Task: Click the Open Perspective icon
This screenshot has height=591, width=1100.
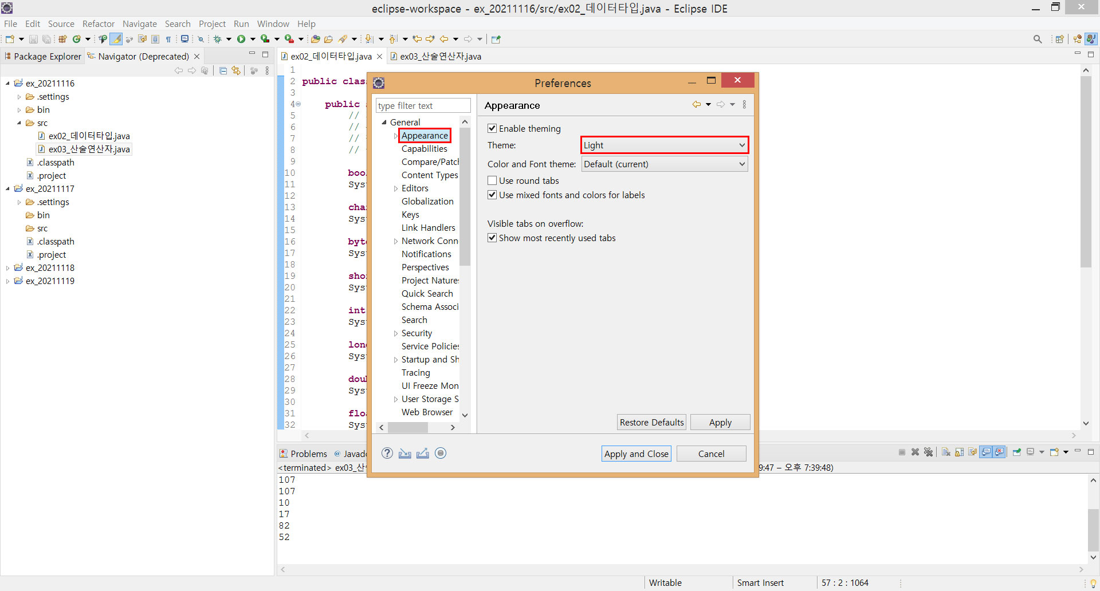Action: 1060,39
